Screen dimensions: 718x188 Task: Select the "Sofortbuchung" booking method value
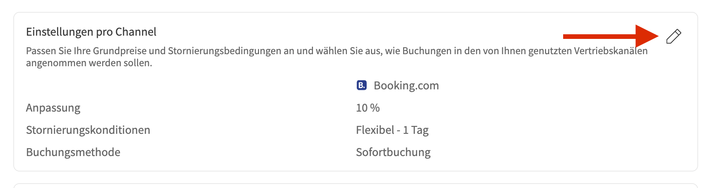click(393, 152)
